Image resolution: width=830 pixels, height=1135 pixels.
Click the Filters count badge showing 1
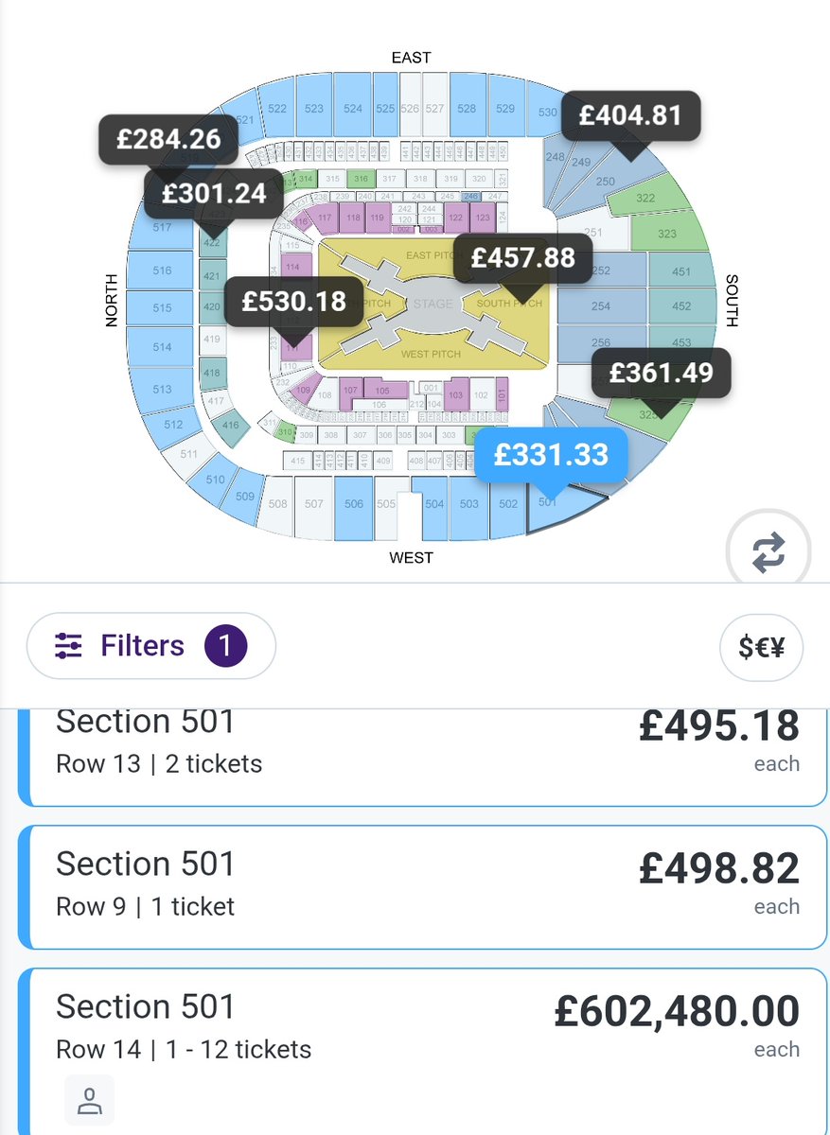pos(226,647)
